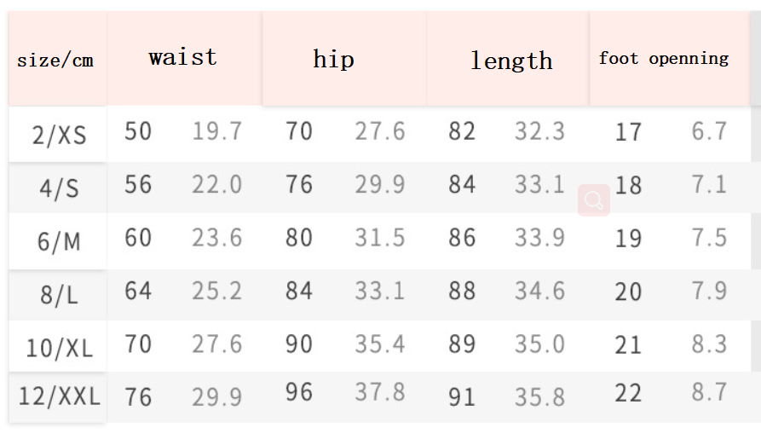This screenshot has height=439, width=761.
Task: Click the 6.7 inch foot opening value
Action: [709, 131]
